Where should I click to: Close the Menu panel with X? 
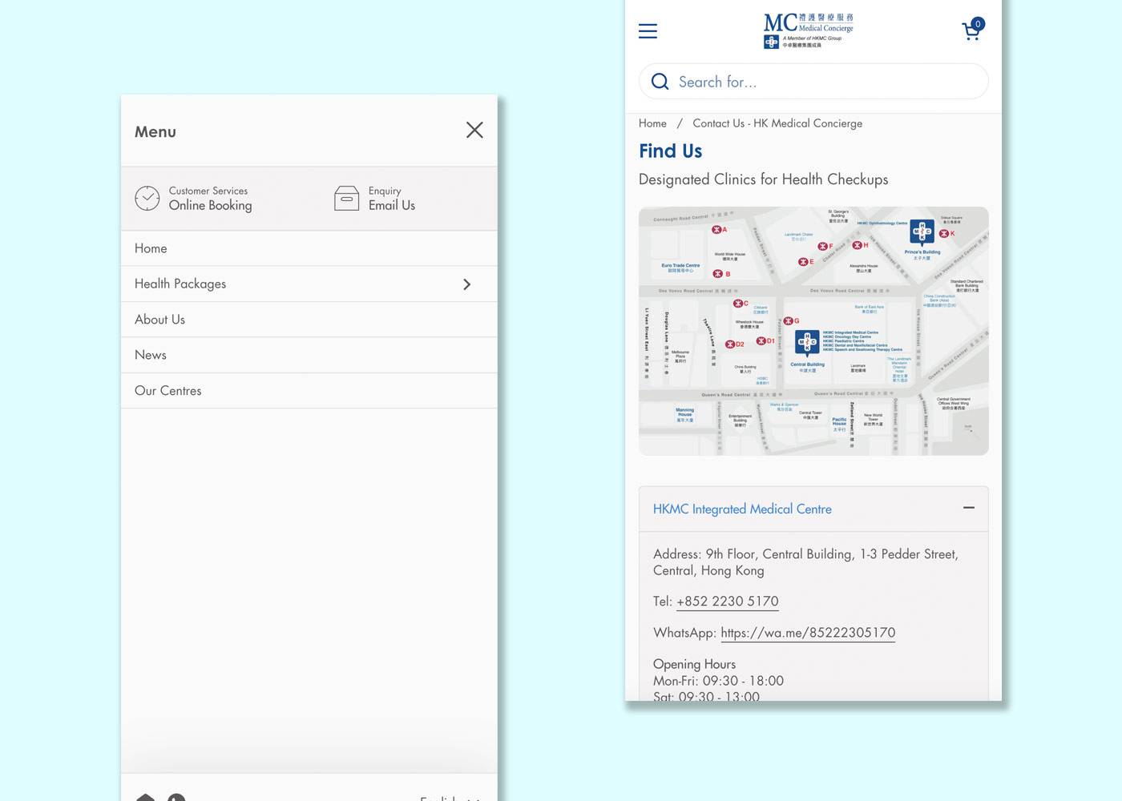pos(474,130)
